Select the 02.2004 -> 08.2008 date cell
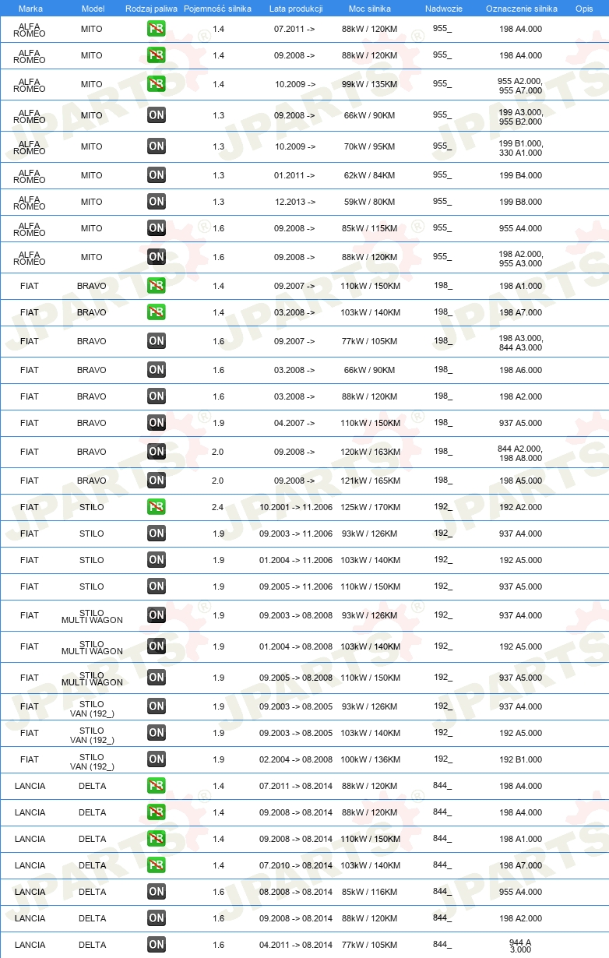609x958 pixels. point(296,759)
